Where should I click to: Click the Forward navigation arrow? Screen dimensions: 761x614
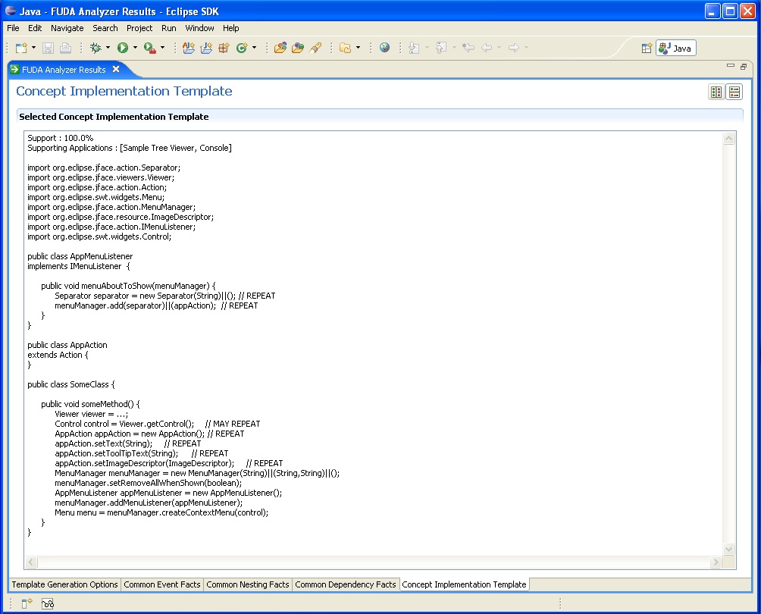click(513, 48)
